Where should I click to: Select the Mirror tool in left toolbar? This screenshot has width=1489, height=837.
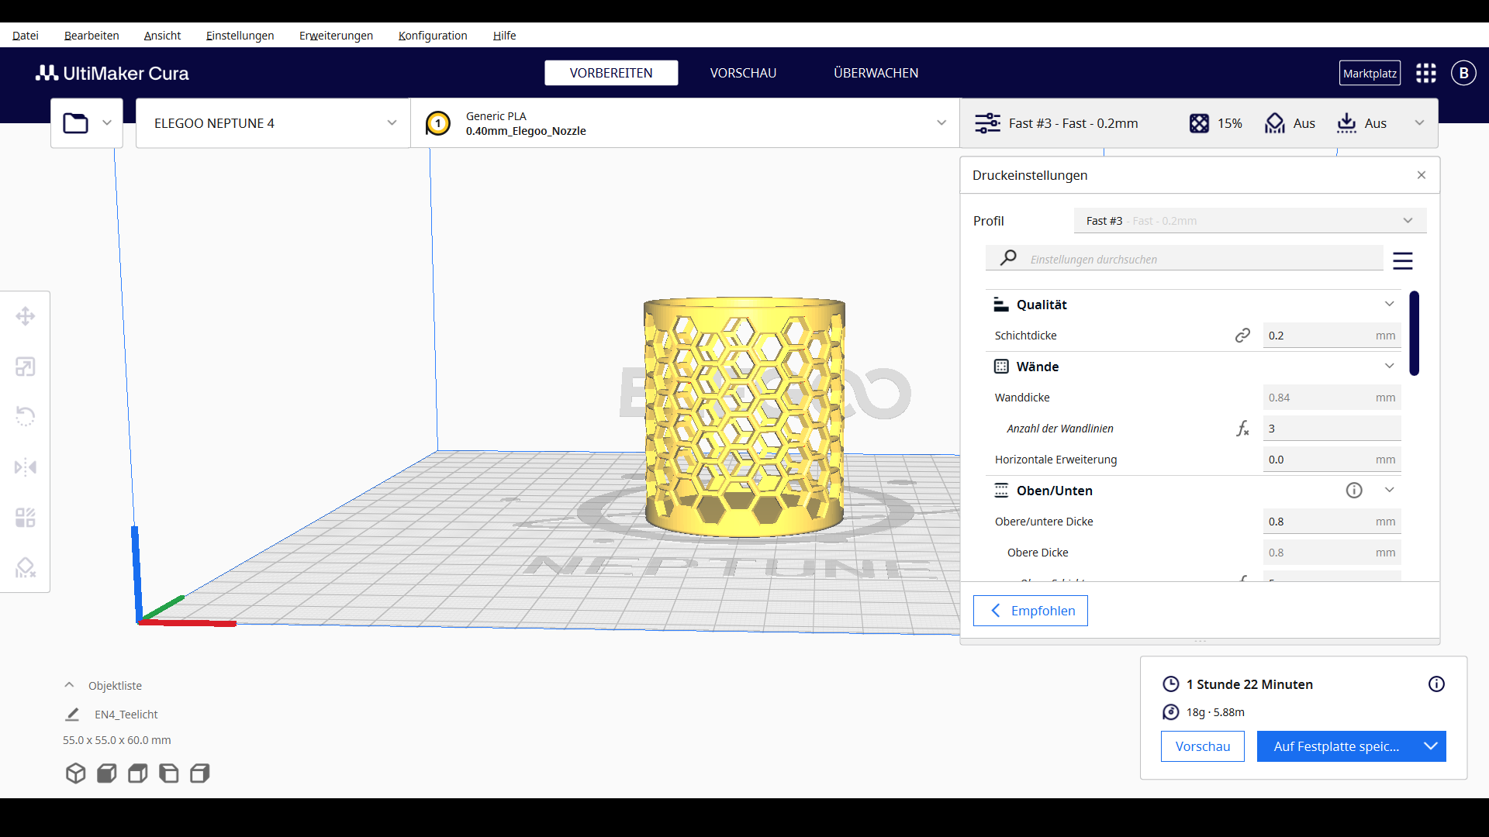(26, 467)
